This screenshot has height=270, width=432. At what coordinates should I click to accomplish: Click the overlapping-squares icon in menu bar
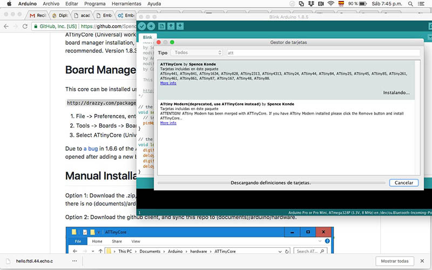[301, 4]
